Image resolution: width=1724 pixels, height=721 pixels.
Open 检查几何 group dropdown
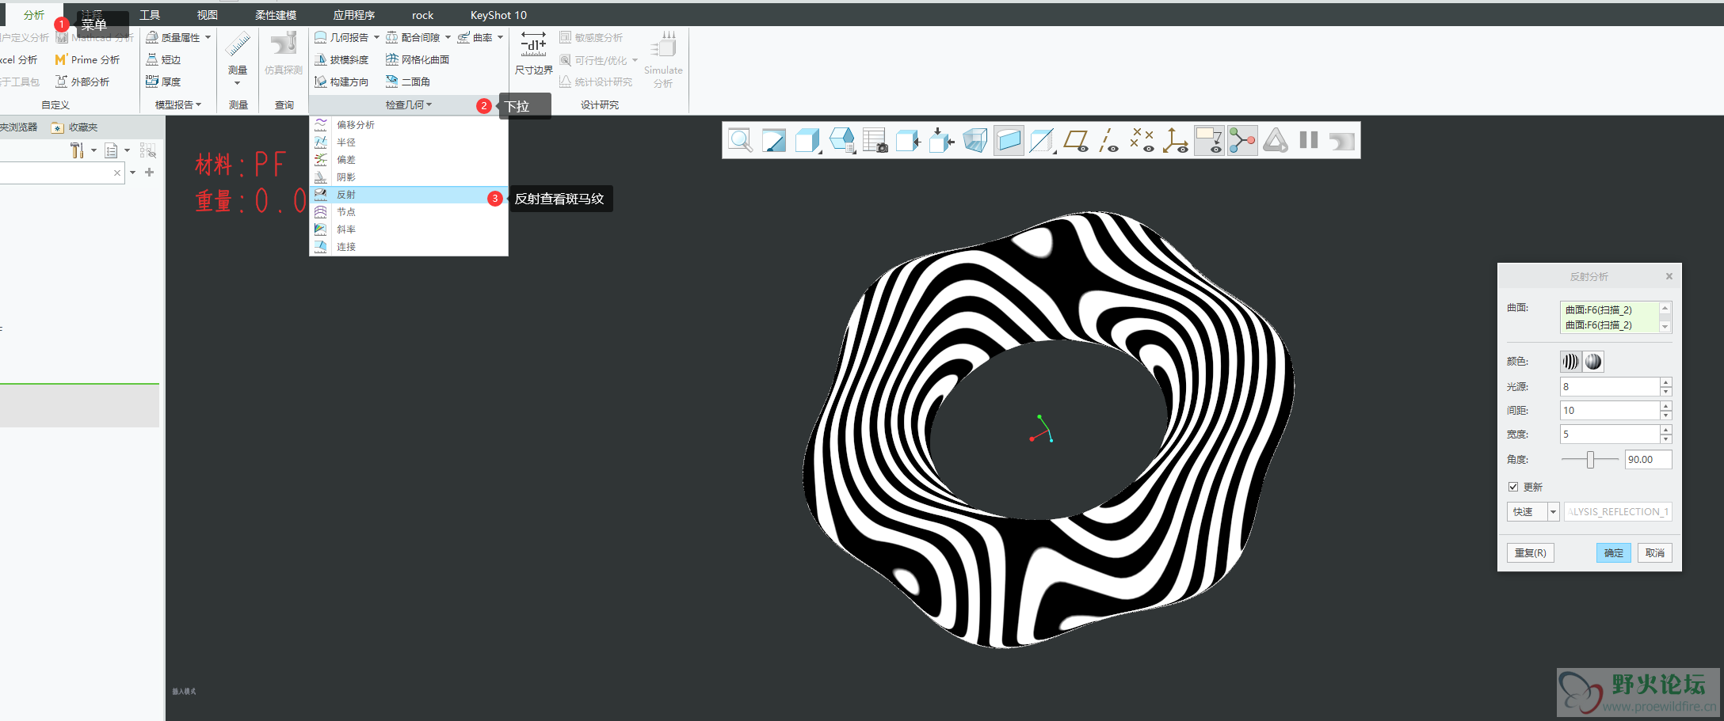point(409,104)
